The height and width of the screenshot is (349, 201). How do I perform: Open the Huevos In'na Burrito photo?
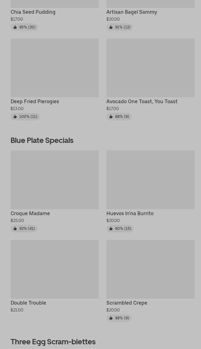coord(150,180)
